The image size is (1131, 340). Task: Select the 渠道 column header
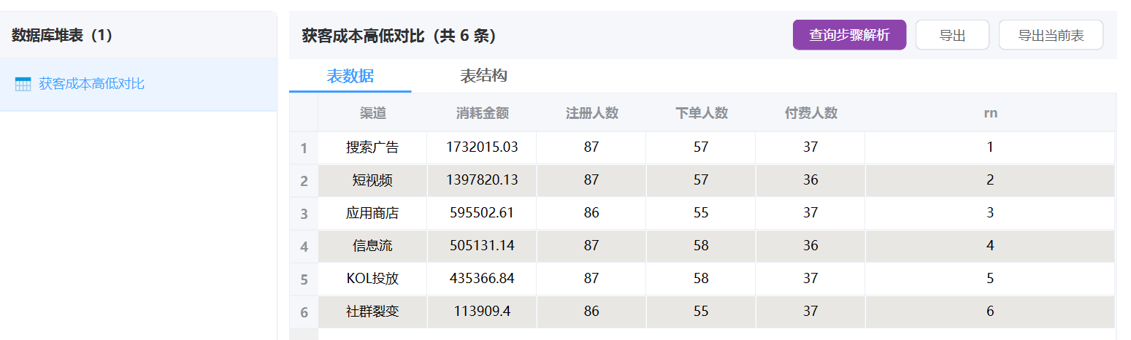[372, 113]
